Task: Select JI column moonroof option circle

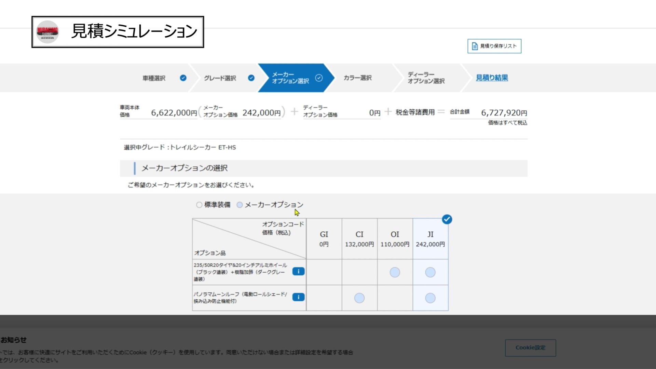Action: 430,298
